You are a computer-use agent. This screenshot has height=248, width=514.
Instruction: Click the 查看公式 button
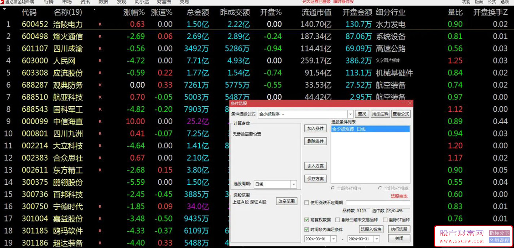pos(401,114)
